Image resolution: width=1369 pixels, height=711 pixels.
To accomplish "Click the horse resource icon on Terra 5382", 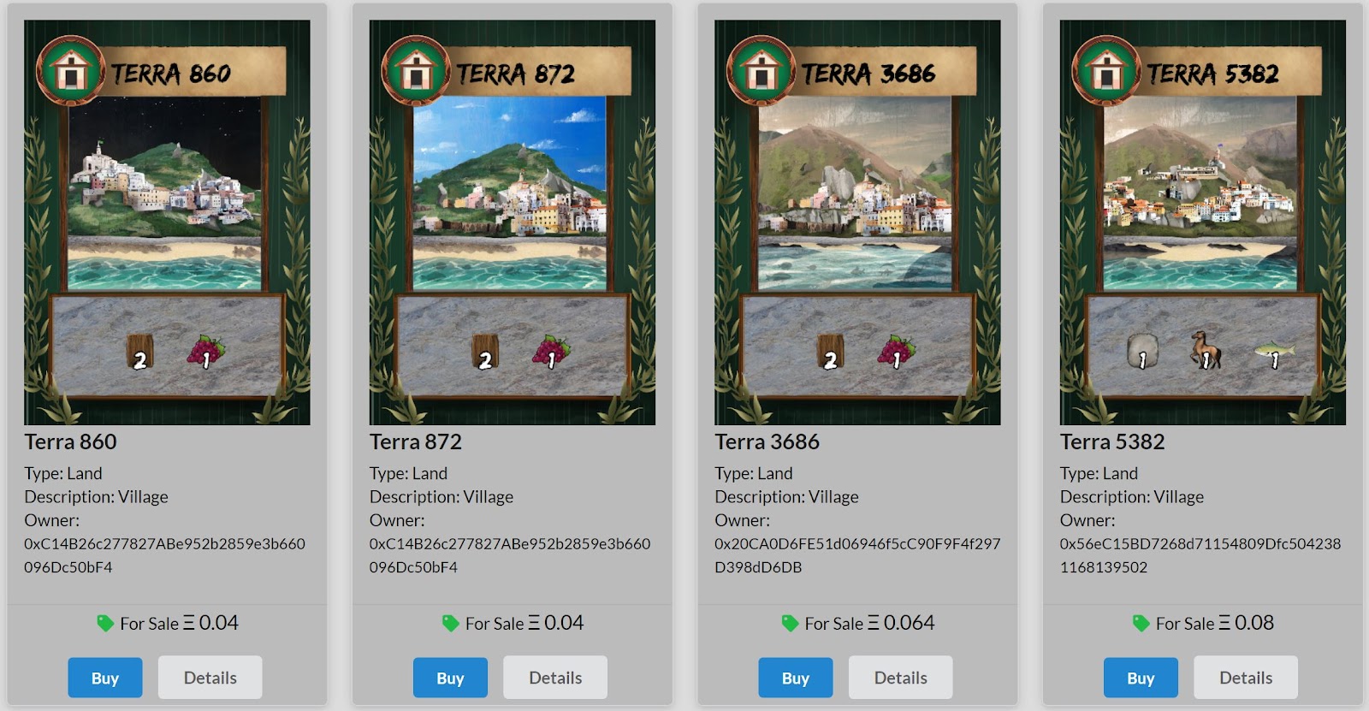I will tap(1205, 350).
